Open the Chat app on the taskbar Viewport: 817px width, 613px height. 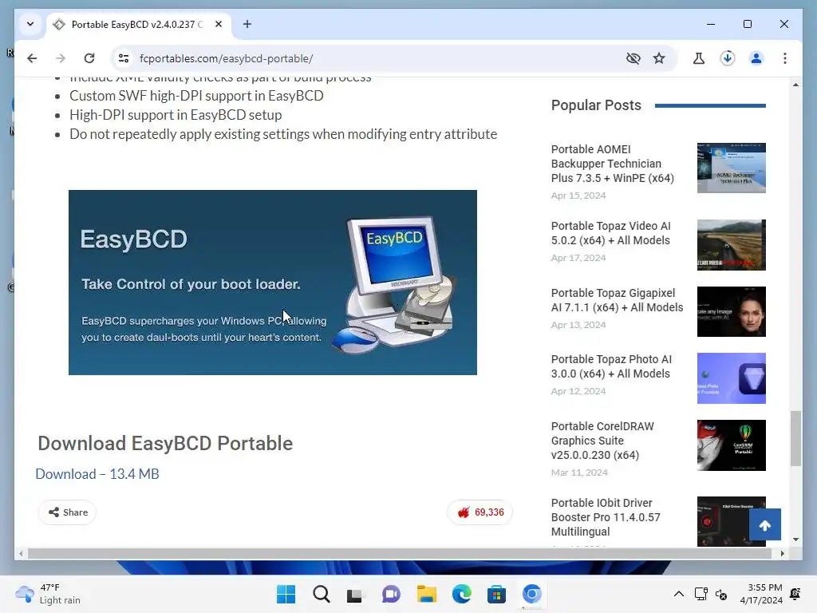pyautogui.click(x=391, y=594)
